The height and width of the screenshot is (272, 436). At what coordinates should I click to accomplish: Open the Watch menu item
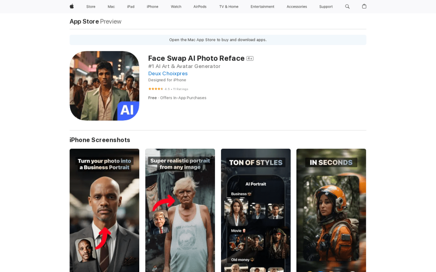coord(176,6)
